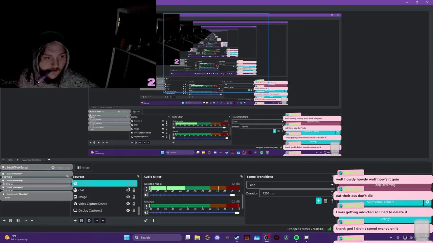Open Spotify from the taskbar

(296, 238)
